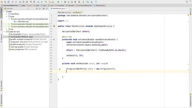This screenshot has width=192, height=108.
Task: Build project with the hammer icon
Action: point(46,2)
